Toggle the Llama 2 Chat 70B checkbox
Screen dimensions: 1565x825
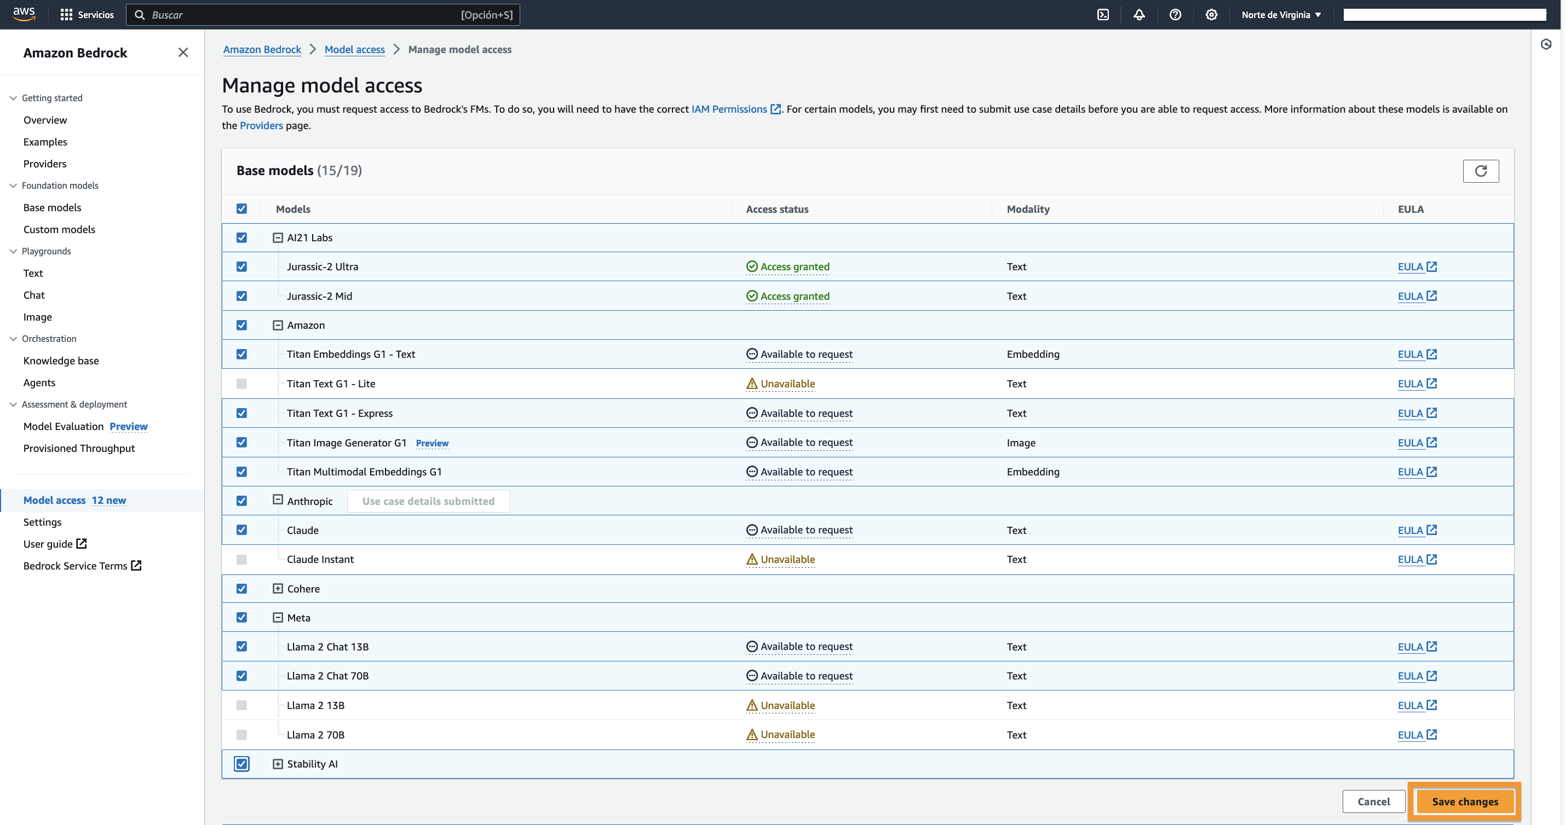(x=242, y=676)
